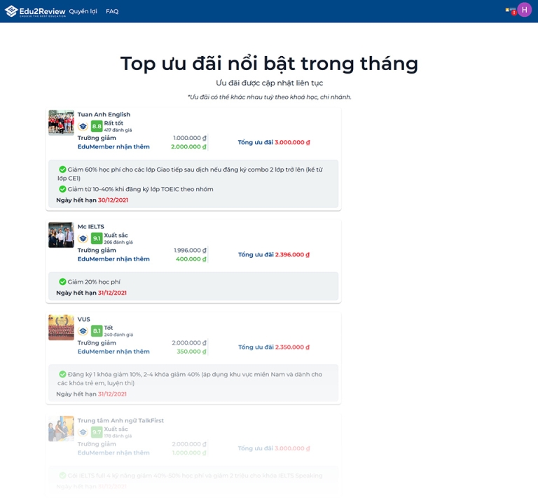Click the Giảm 20% học phí offer text
The image size is (538, 498).
(94, 282)
